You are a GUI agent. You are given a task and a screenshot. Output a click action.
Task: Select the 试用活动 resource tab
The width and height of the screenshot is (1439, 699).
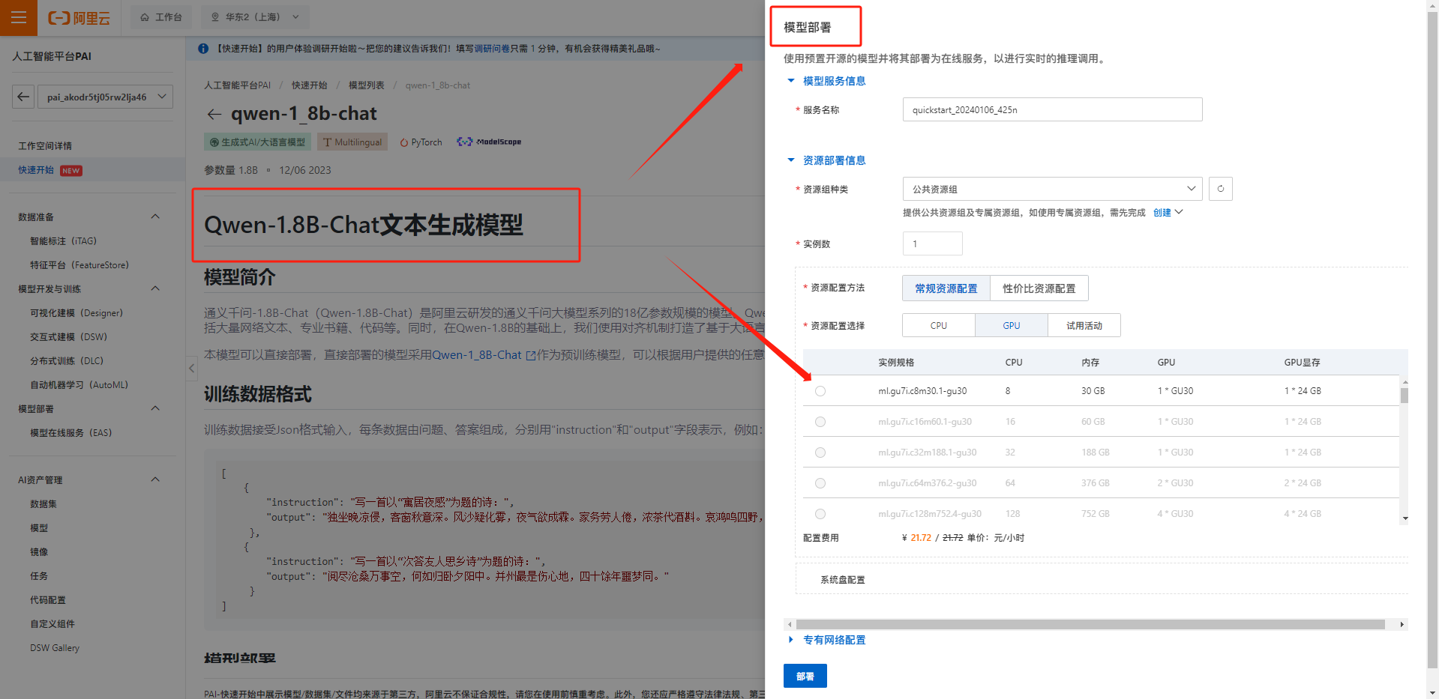pos(1084,325)
